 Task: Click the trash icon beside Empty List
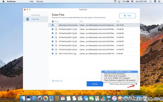coord(53,81)
